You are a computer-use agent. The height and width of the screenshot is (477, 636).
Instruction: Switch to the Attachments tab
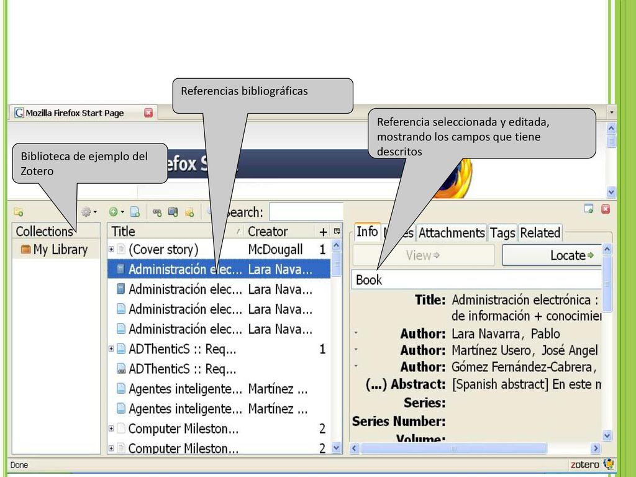click(x=452, y=233)
